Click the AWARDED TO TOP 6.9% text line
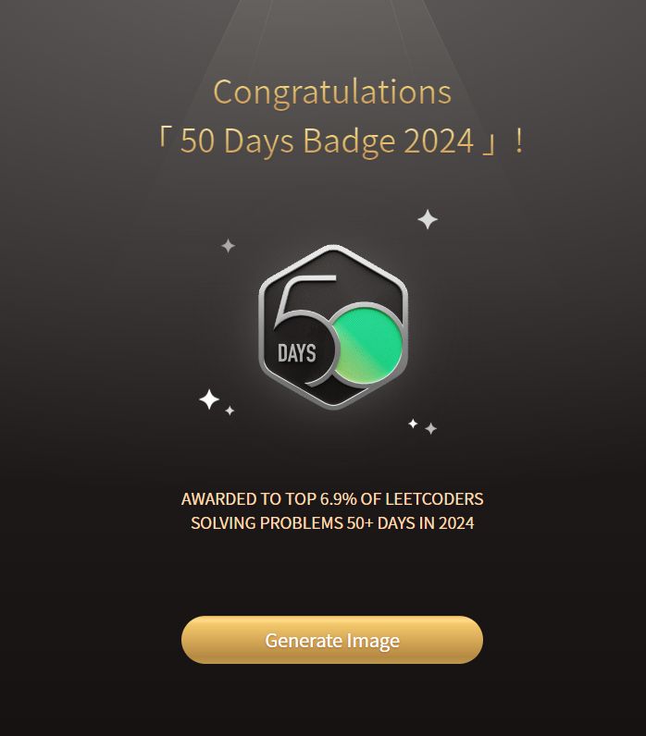This screenshot has width=646, height=736. (x=332, y=499)
